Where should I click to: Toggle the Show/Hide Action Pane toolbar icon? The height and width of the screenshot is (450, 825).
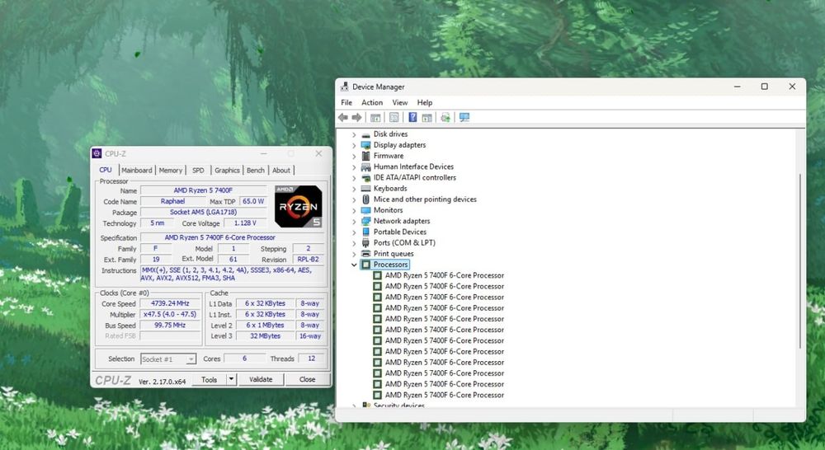tap(427, 117)
